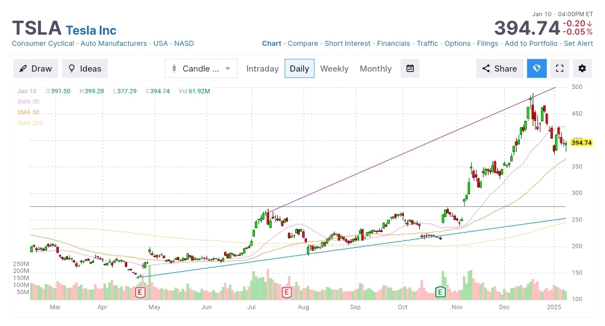The width and height of the screenshot is (605, 326).
Task: Open the Options page
Action: pyautogui.click(x=457, y=44)
